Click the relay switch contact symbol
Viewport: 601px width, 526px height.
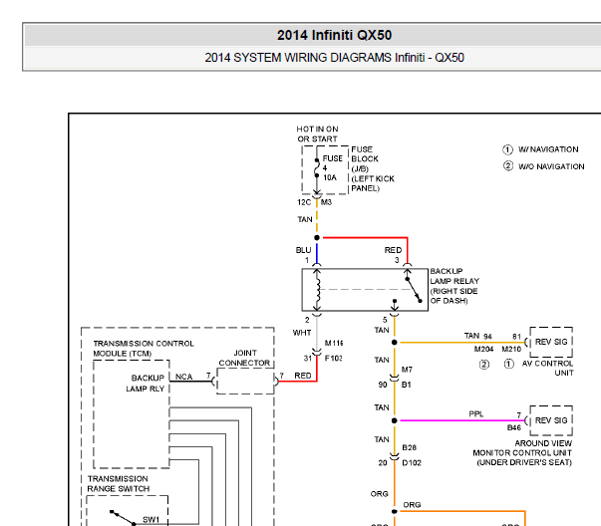[x=414, y=289]
